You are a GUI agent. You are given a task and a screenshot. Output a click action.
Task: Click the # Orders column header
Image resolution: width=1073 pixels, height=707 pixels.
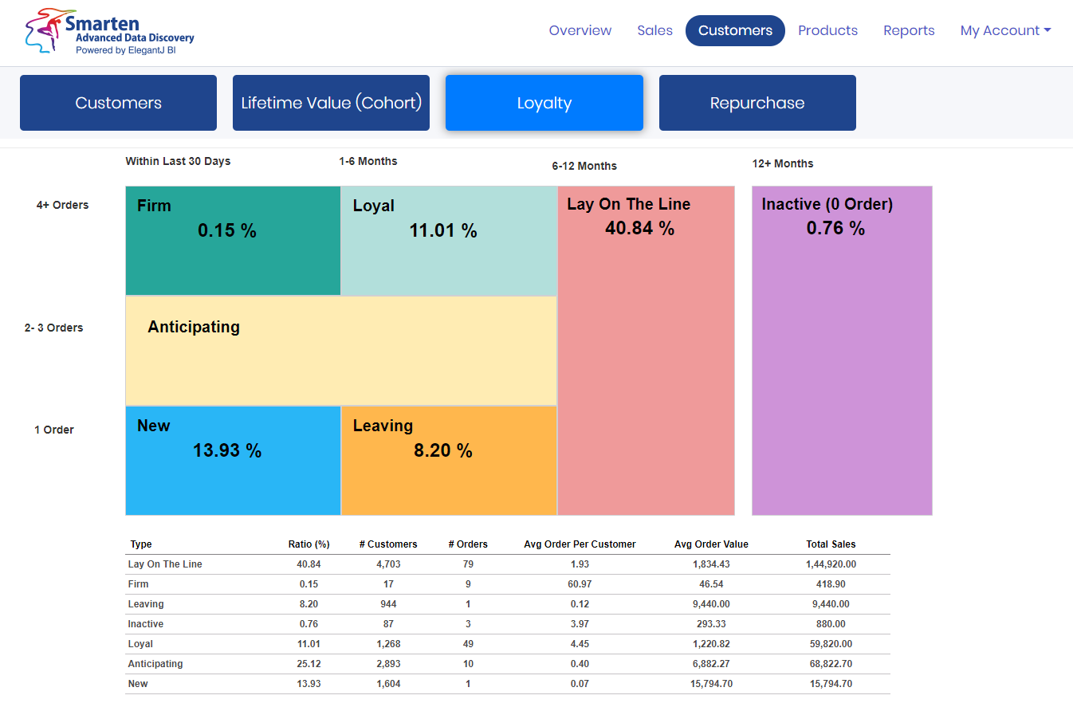click(468, 544)
